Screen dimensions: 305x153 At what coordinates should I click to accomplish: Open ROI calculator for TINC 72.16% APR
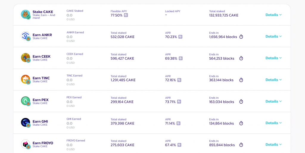[179, 80]
